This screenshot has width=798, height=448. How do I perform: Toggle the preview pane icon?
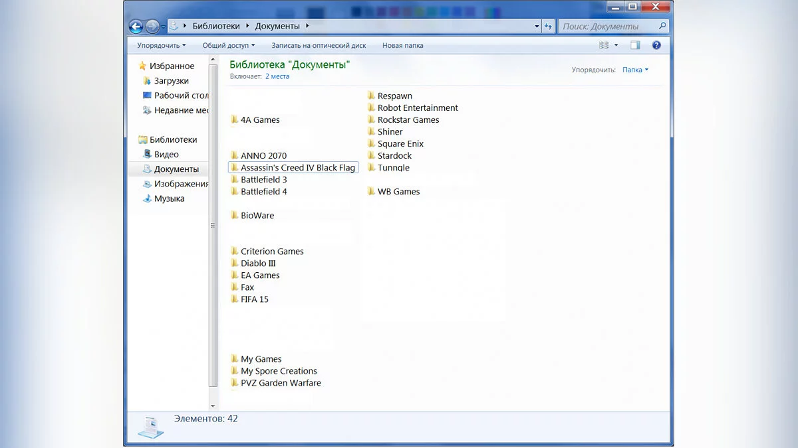coord(635,45)
